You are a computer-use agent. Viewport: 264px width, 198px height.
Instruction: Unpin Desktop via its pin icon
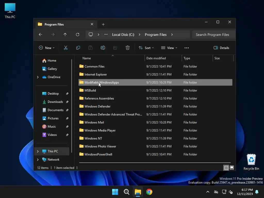pos(67,94)
